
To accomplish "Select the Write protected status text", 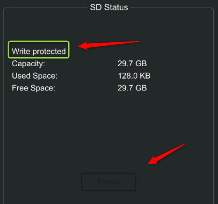I will 39,52.
